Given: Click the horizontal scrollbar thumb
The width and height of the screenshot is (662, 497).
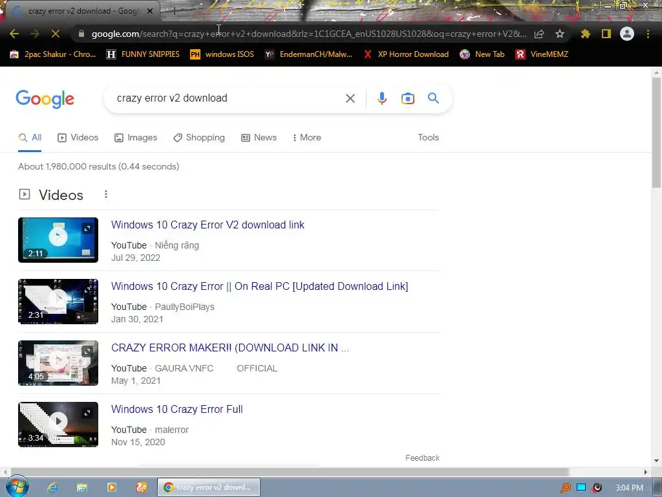Looking at the screenshot, I should click(x=290, y=472).
